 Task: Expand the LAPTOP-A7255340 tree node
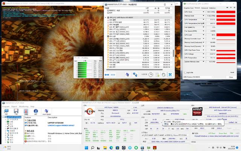click(x=3, y=117)
